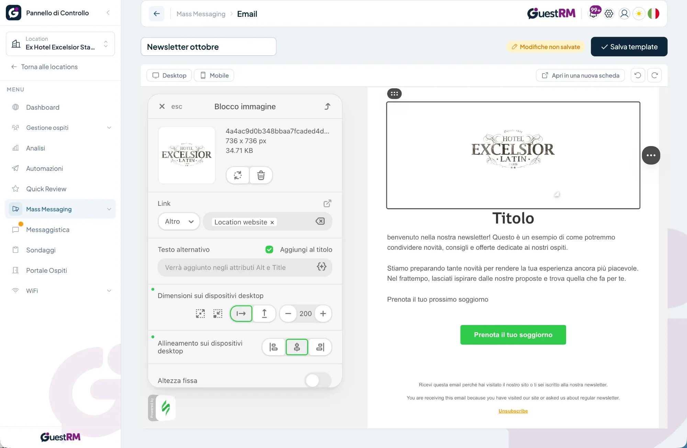
Task: Switch to Mobile preview
Action: click(214, 75)
